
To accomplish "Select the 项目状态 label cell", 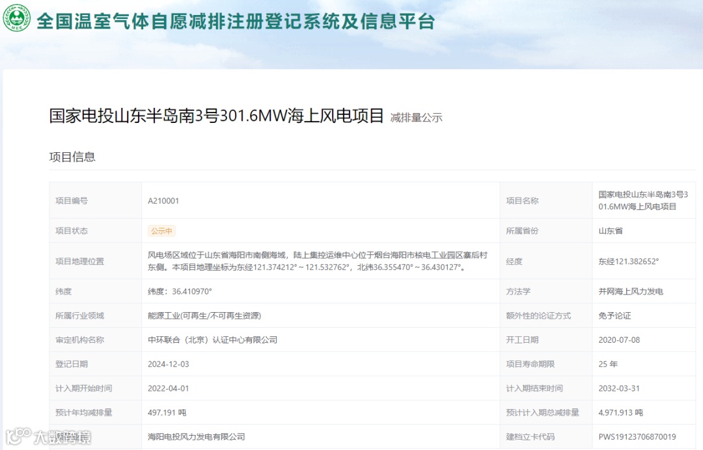I will coord(96,231).
